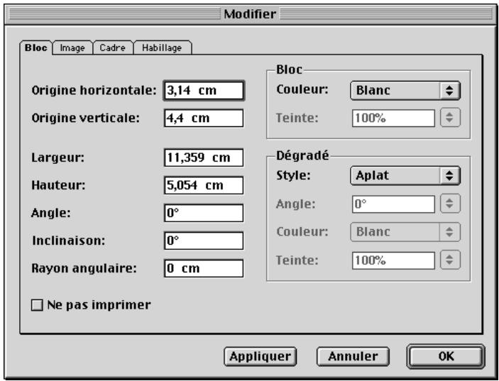
Task: Open the Dégradé Angle arrow popup
Action: click(450, 203)
